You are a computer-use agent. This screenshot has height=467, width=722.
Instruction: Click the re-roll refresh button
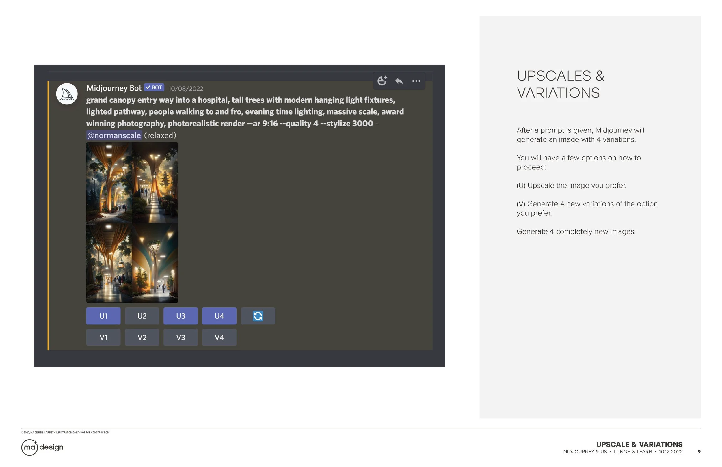pos(258,316)
